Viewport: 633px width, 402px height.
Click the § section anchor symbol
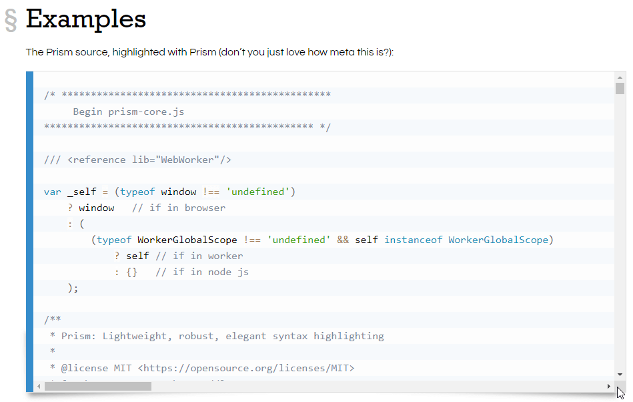[11, 20]
